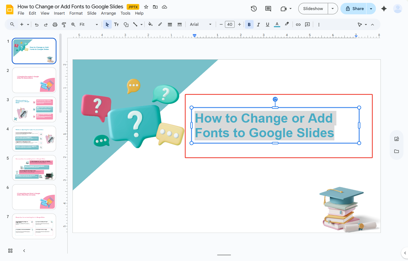Expand the Slideshow dropdown arrow
This screenshot has width=408, height=261.
[x=333, y=9]
